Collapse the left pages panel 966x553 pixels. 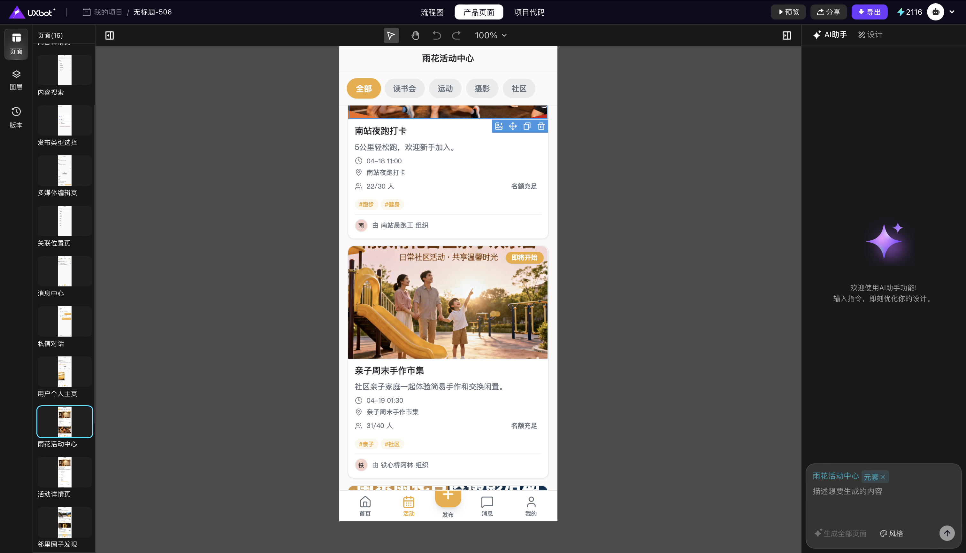(x=109, y=35)
